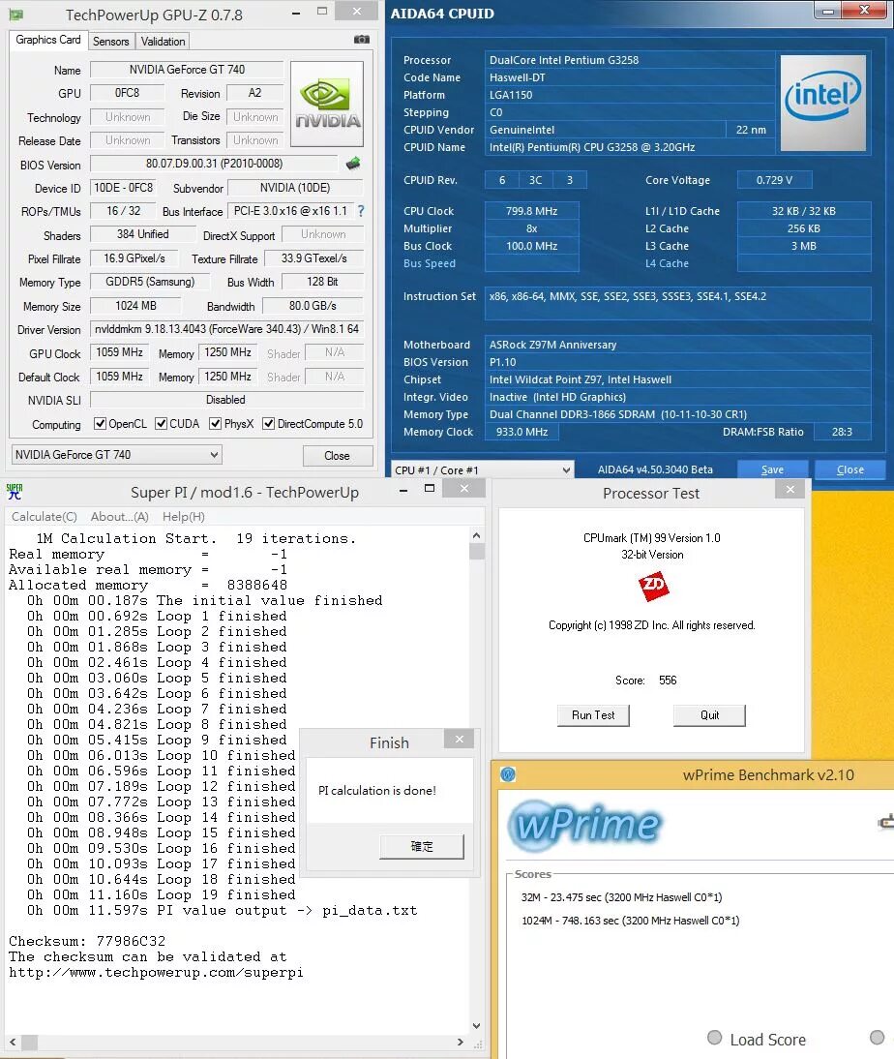
Task: Minimize the Super PI window
Action: point(403,490)
